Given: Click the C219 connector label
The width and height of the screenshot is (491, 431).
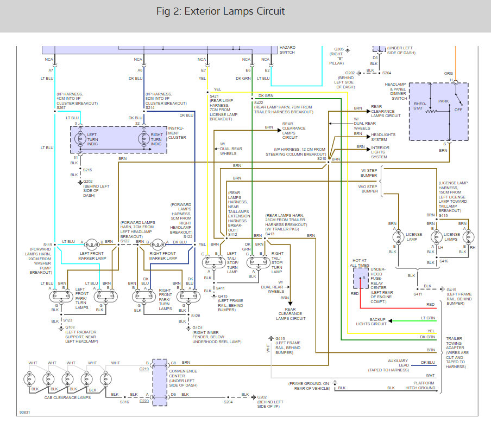Looking at the screenshot, I should click(x=144, y=369).
